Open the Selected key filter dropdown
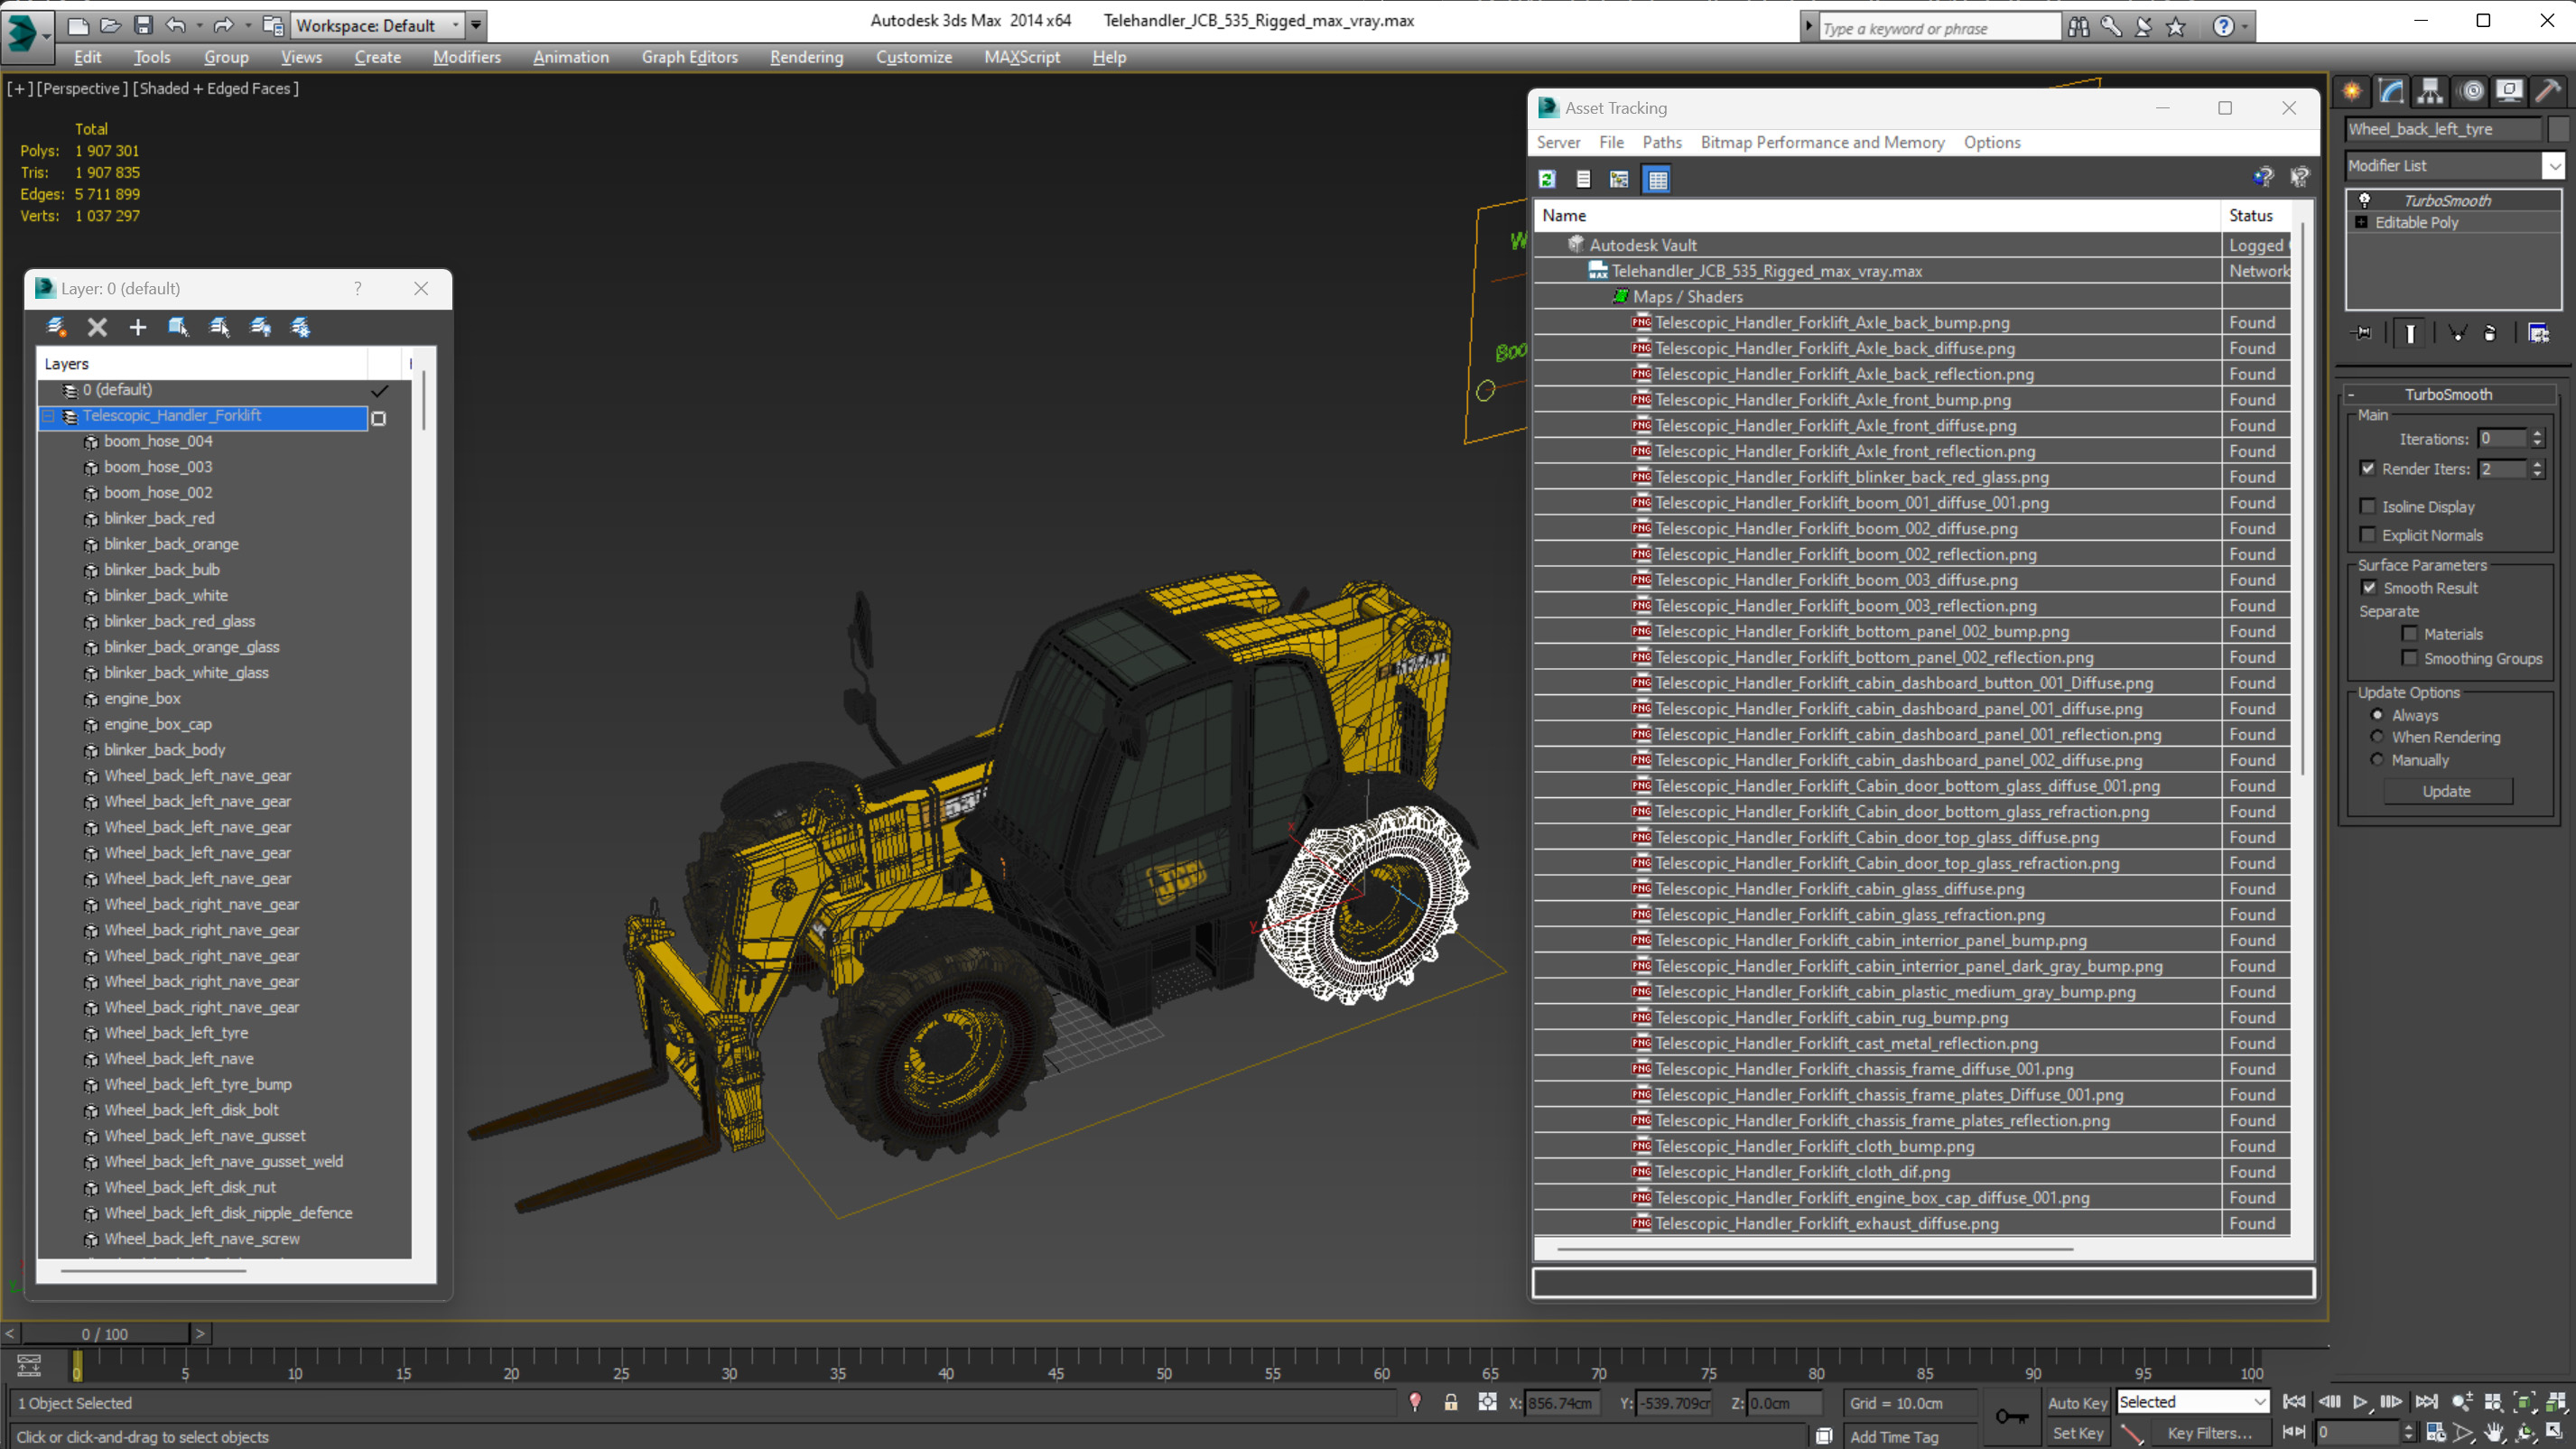This screenshot has width=2576, height=1449. (x=2193, y=1402)
